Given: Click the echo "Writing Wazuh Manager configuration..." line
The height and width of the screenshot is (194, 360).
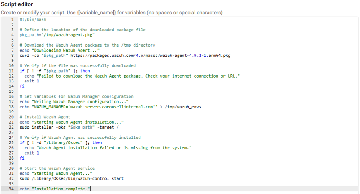Looking at the screenshot, I should pyautogui.click(x=74, y=101).
